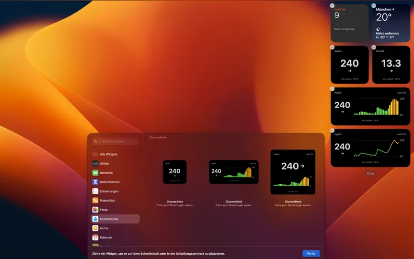Select GlucoseDesk in the widget list
Viewport: 414px width, 259px height.
[x=115, y=219]
